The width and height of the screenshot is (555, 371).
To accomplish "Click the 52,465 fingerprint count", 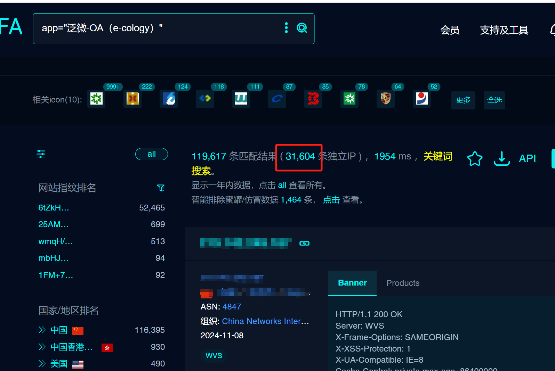I will coord(152,208).
